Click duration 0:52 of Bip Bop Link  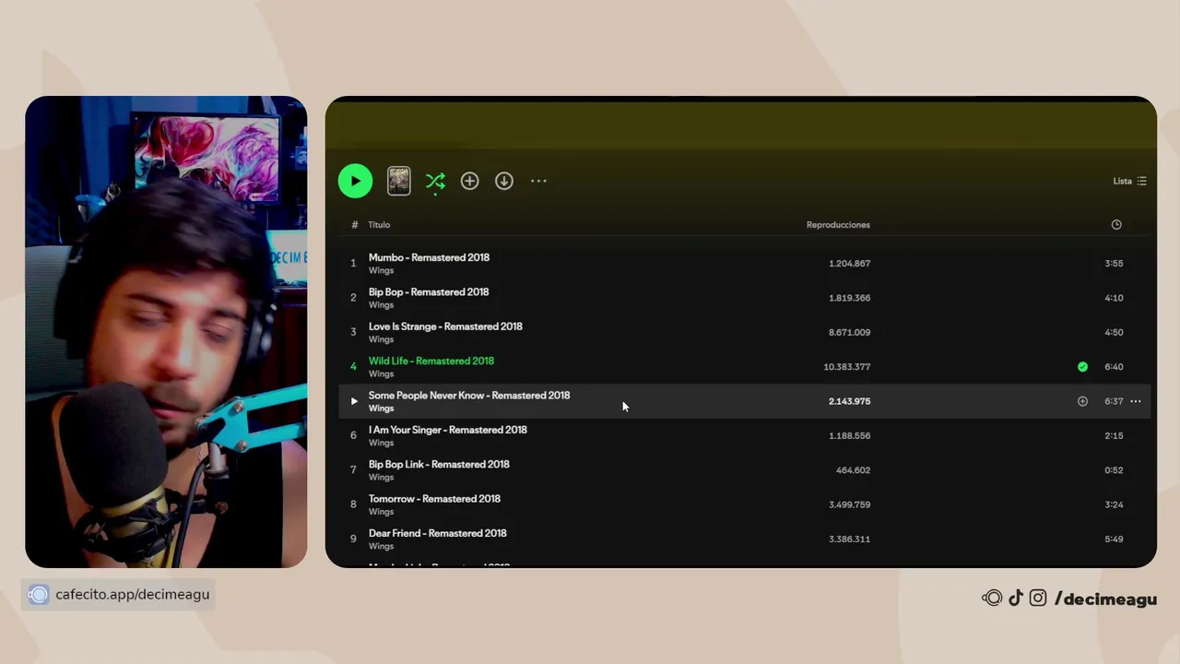pyautogui.click(x=1114, y=470)
